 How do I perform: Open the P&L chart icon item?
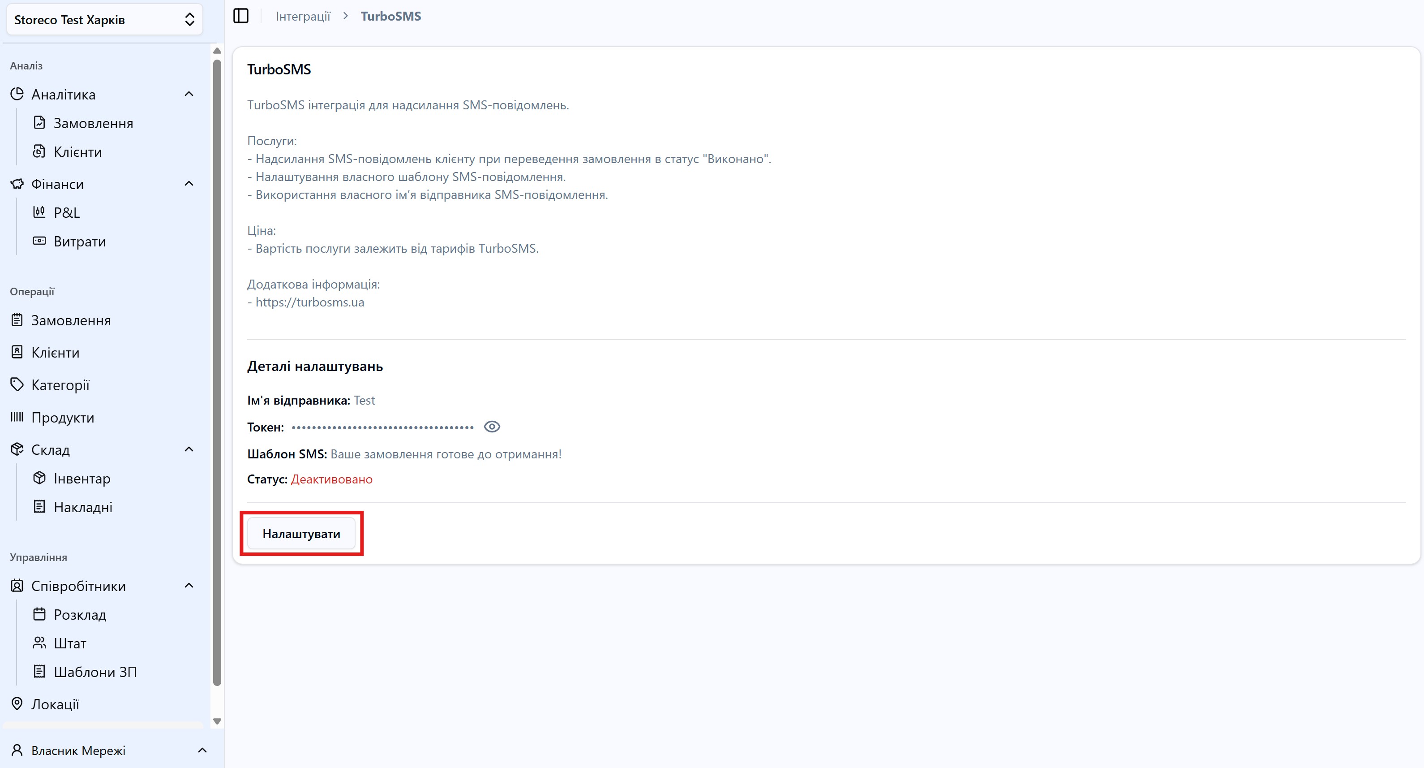pyautogui.click(x=39, y=212)
